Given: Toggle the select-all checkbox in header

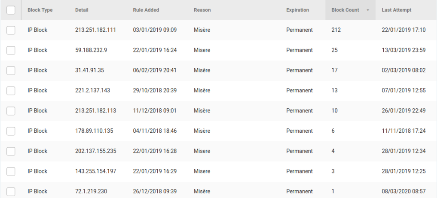Looking at the screenshot, I should coord(11,10).
